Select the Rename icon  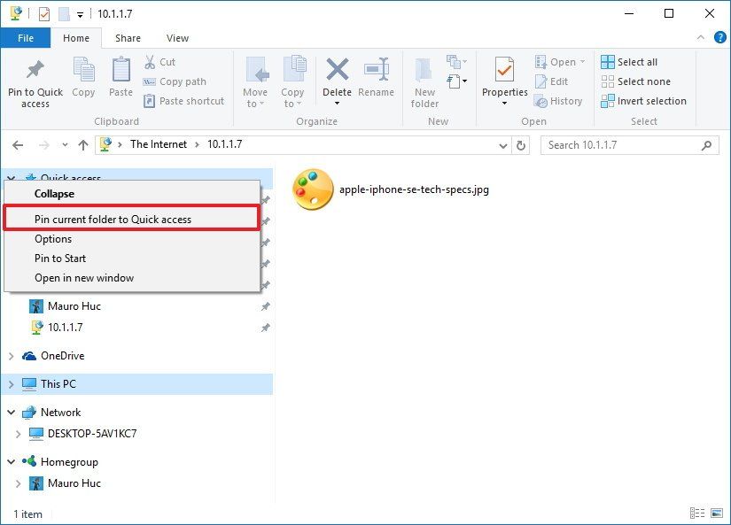(x=377, y=80)
